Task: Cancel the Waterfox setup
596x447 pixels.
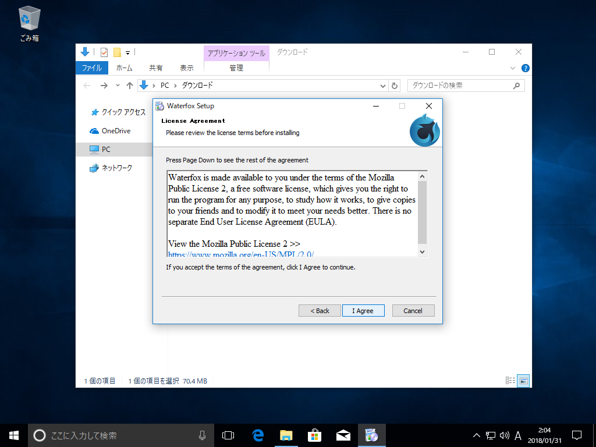Action: coord(413,311)
